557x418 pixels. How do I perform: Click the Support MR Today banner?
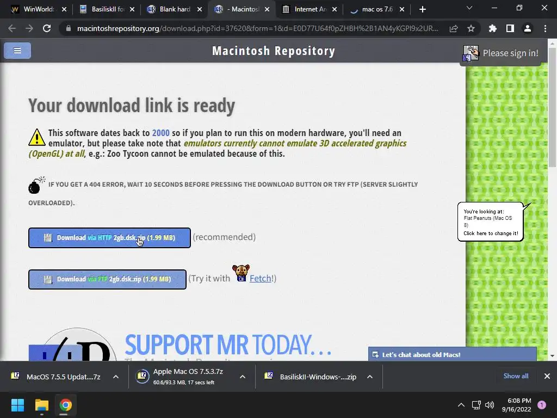[x=228, y=345]
